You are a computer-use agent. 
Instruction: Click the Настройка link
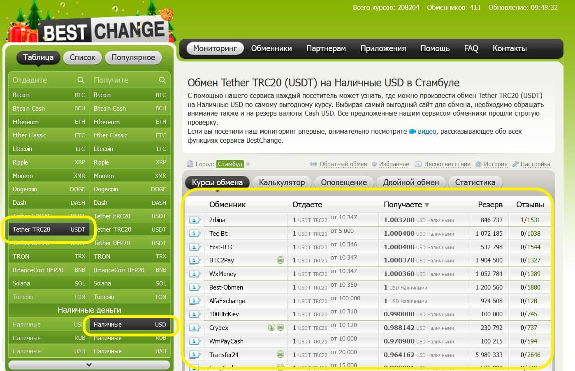click(535, 164)
